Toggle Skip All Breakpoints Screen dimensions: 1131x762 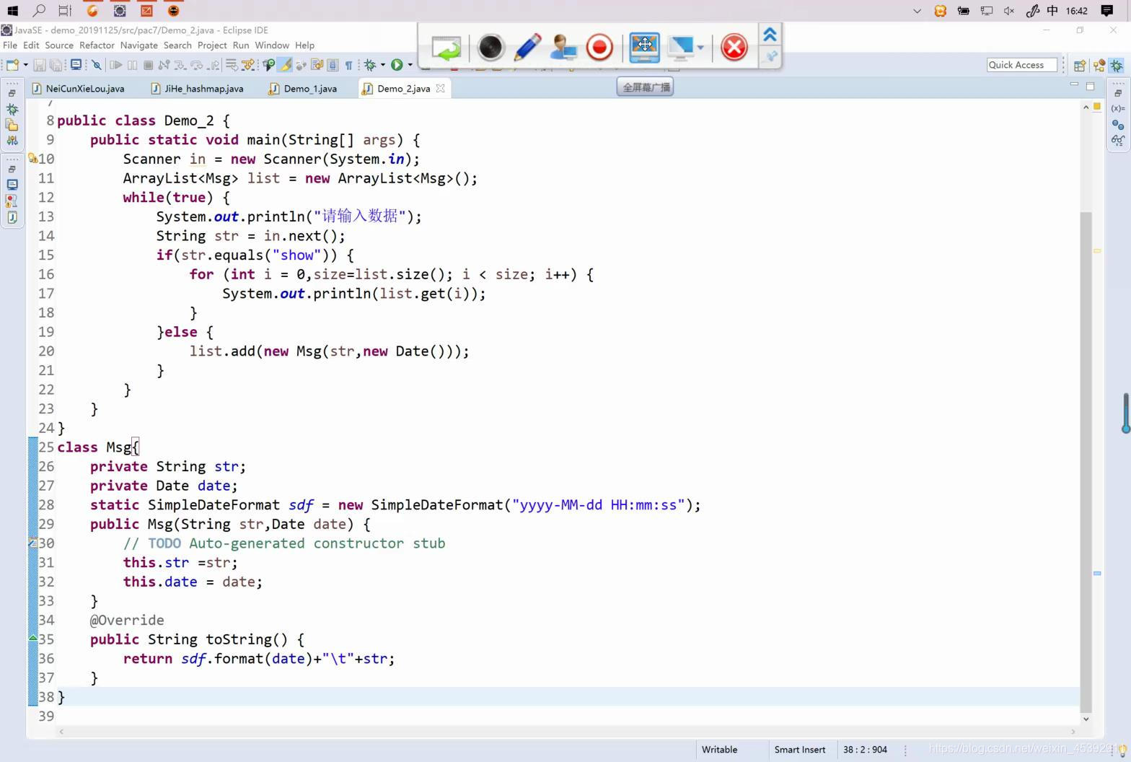[97, 65]
